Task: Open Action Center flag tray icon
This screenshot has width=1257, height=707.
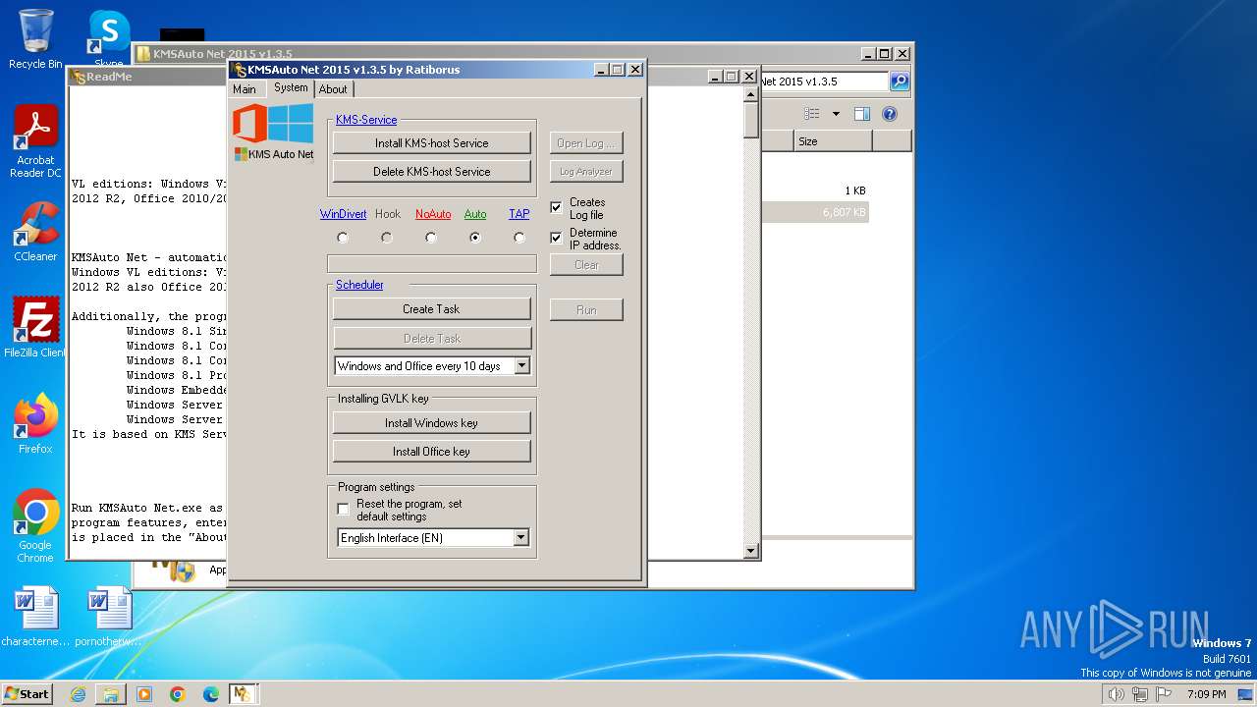Action: point(1164,694)
